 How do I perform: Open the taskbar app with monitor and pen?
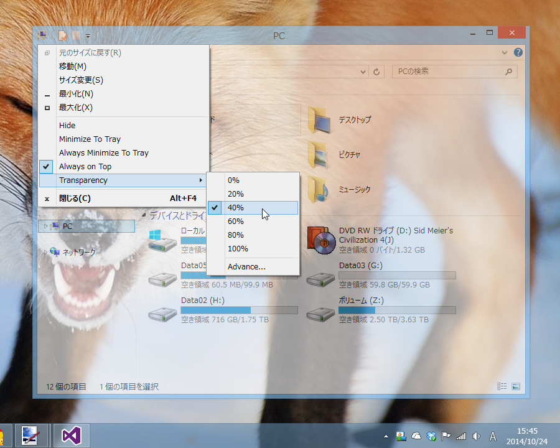tap(30, 436)
